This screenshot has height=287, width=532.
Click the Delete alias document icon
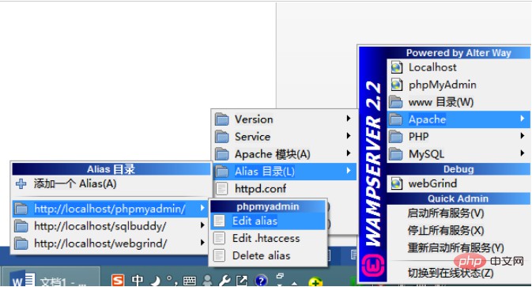click(x=220, y=255)
